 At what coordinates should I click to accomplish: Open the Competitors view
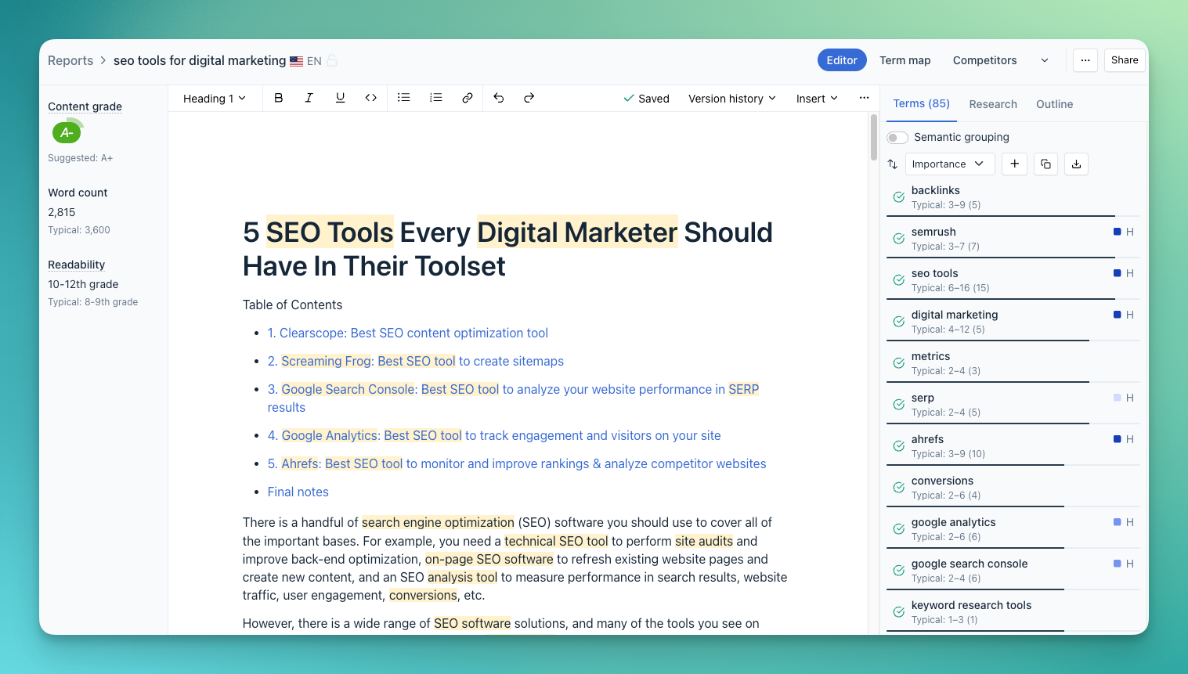[985, 60]
